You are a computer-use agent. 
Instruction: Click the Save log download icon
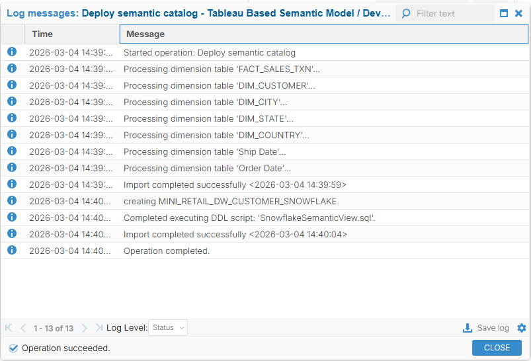[468, 328]
